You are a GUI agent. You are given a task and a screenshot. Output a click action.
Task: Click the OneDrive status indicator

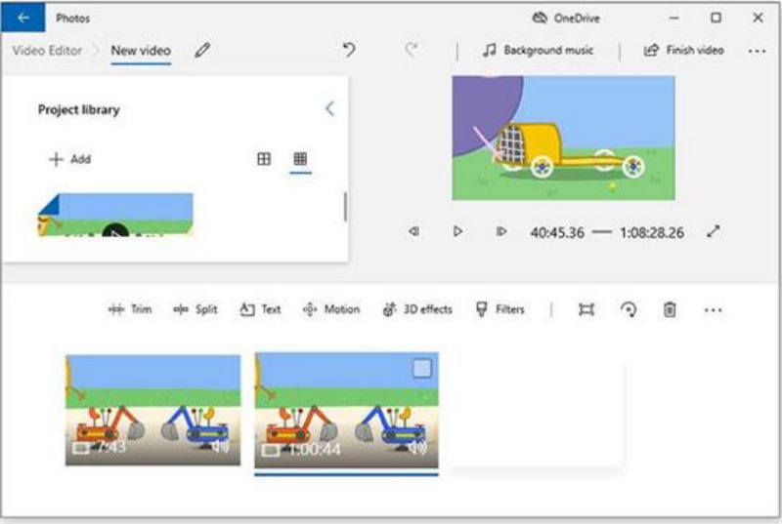coord(566,19)
